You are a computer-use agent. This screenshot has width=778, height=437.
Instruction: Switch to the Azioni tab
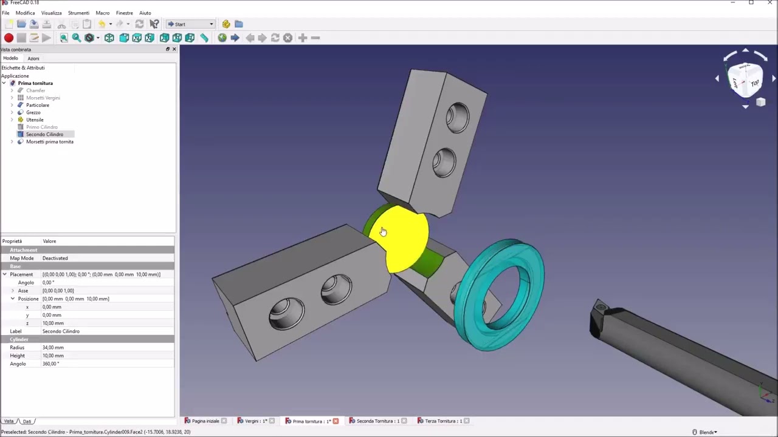33,58
